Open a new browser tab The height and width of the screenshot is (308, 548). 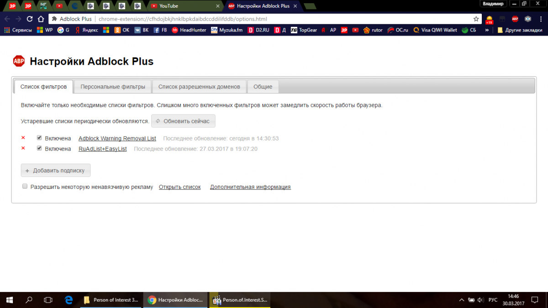pos(309,6)
